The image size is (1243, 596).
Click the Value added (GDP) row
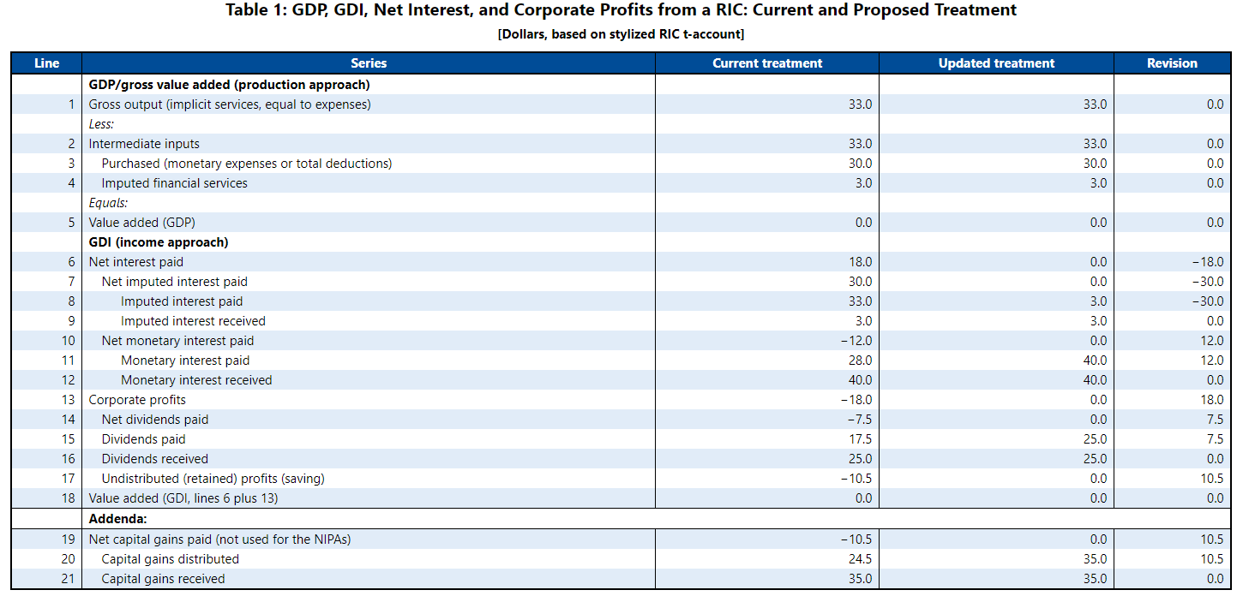click(139, 222)
